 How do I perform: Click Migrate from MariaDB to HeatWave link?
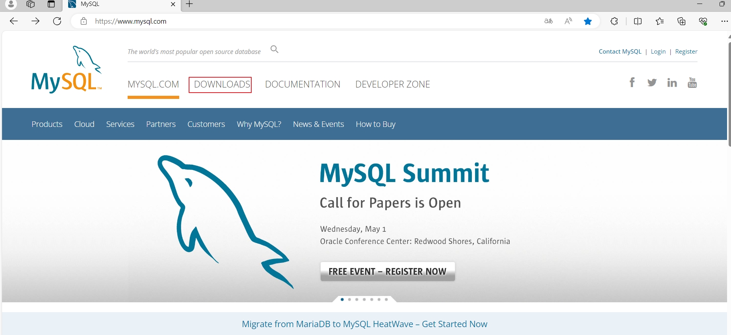coord(364,324)
